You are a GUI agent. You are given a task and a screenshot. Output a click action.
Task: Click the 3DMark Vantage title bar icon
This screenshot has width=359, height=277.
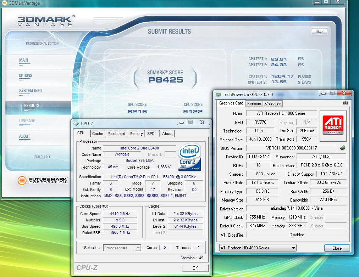coord(5,3)
